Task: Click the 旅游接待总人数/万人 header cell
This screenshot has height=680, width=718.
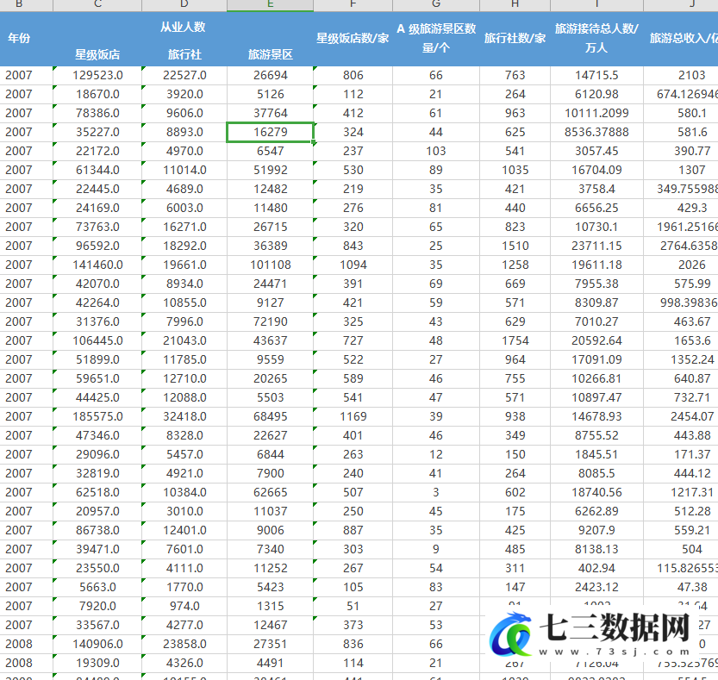Action: tap(596, 39)
